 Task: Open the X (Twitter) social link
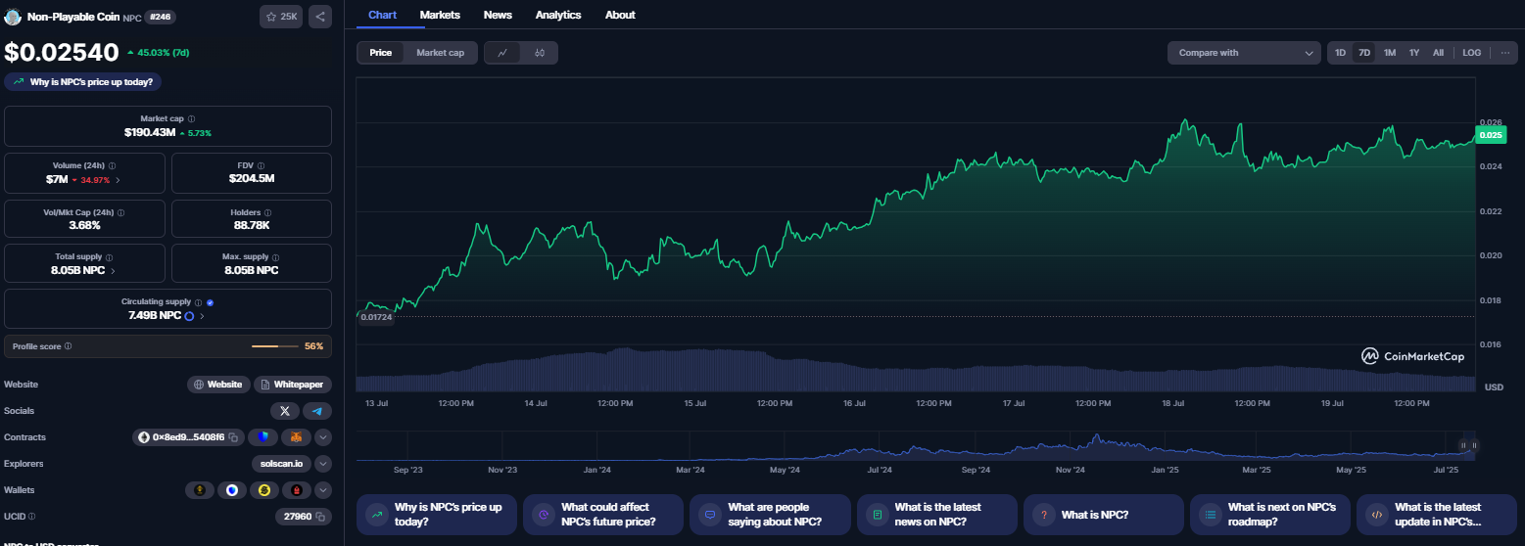[x=284, y=411]
